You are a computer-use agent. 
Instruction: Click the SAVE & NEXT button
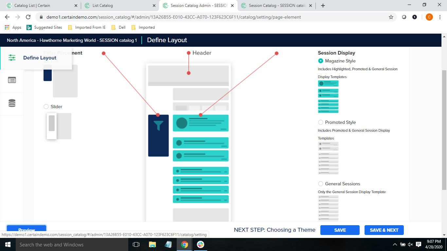pyautogui.click(x=384, y=230)
